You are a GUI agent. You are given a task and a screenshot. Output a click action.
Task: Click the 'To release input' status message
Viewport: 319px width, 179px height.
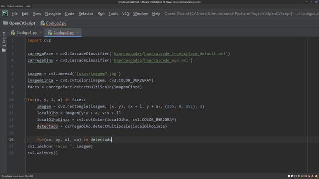[x=17, y=176]
